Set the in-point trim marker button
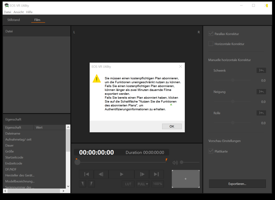This screenshot has width=275, height=200. [83, 184]
